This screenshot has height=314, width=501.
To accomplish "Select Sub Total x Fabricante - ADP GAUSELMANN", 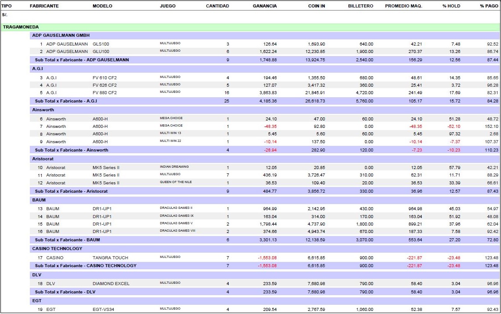I will [x=265, y=60].
